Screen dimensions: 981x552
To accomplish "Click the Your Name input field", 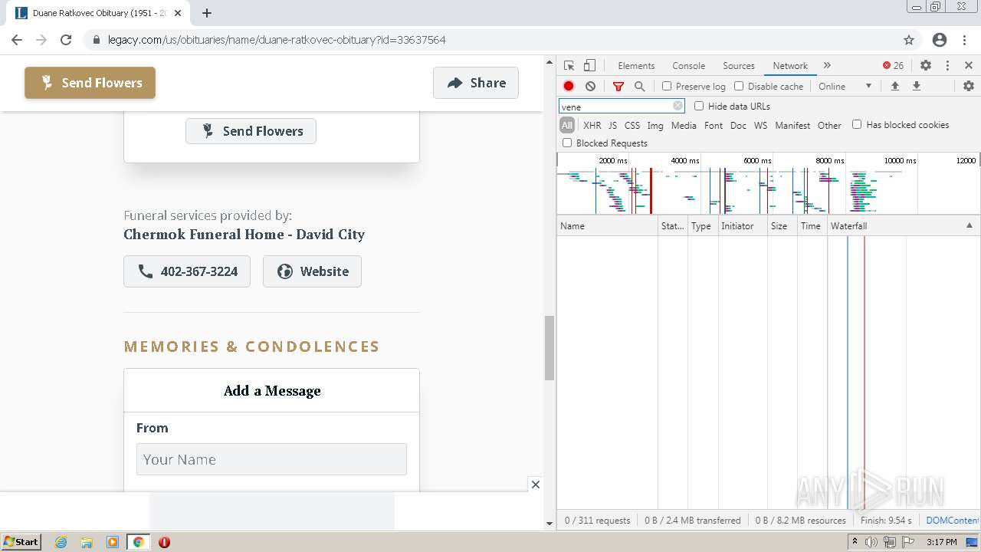I will pos(271,459).
